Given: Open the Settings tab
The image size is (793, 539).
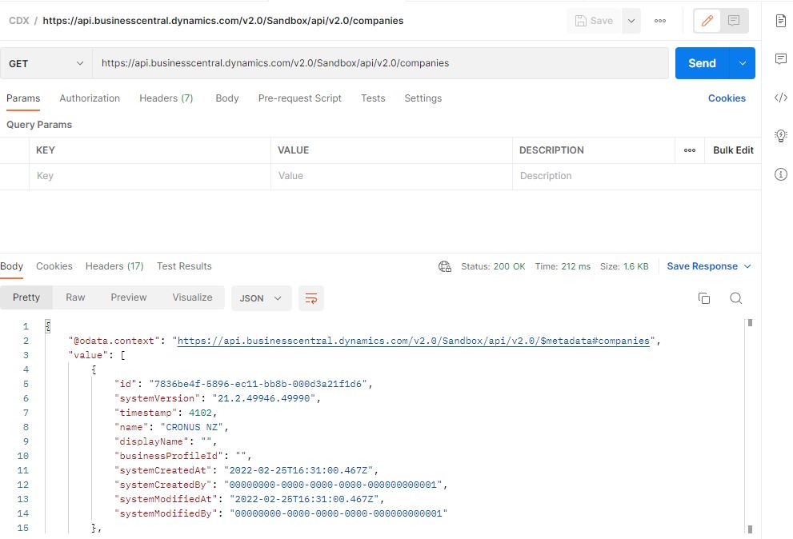Looking at the screenshot, I should [423, 98].
